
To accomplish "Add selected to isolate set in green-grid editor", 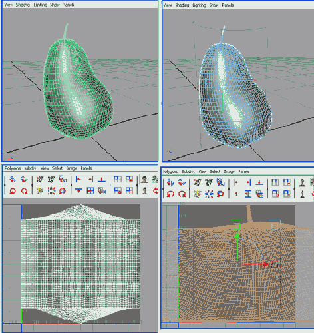I will coord(129,179).
